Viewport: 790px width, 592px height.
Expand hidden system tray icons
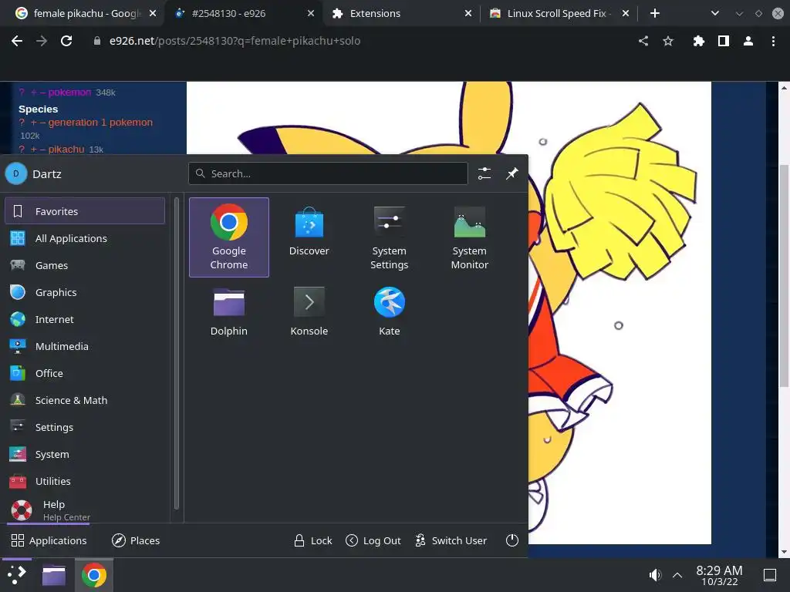(x=677, y=575)
